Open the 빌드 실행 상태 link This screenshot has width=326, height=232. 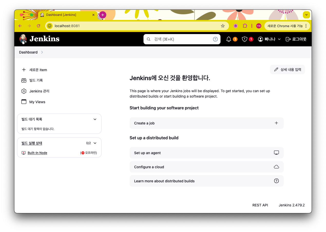click(x=32, y=143)
